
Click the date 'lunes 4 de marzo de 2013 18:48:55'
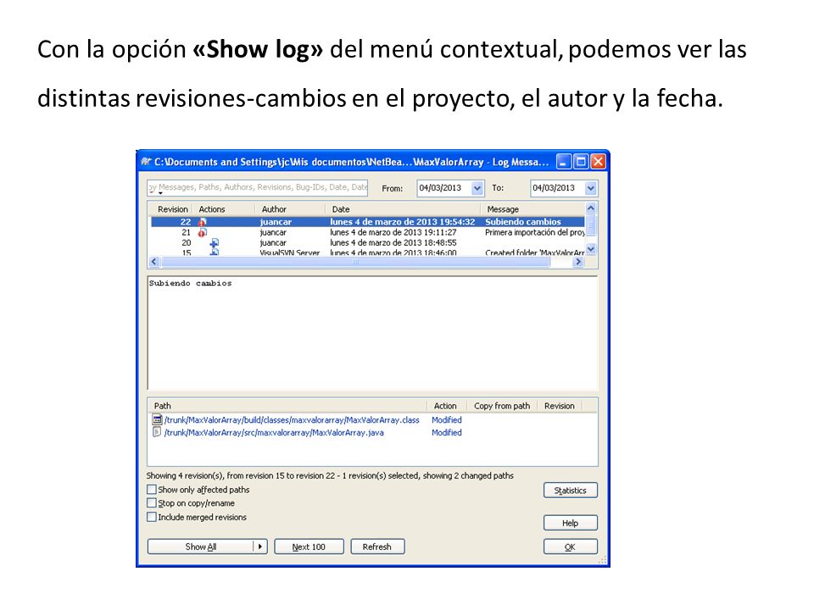coord(393,243)
